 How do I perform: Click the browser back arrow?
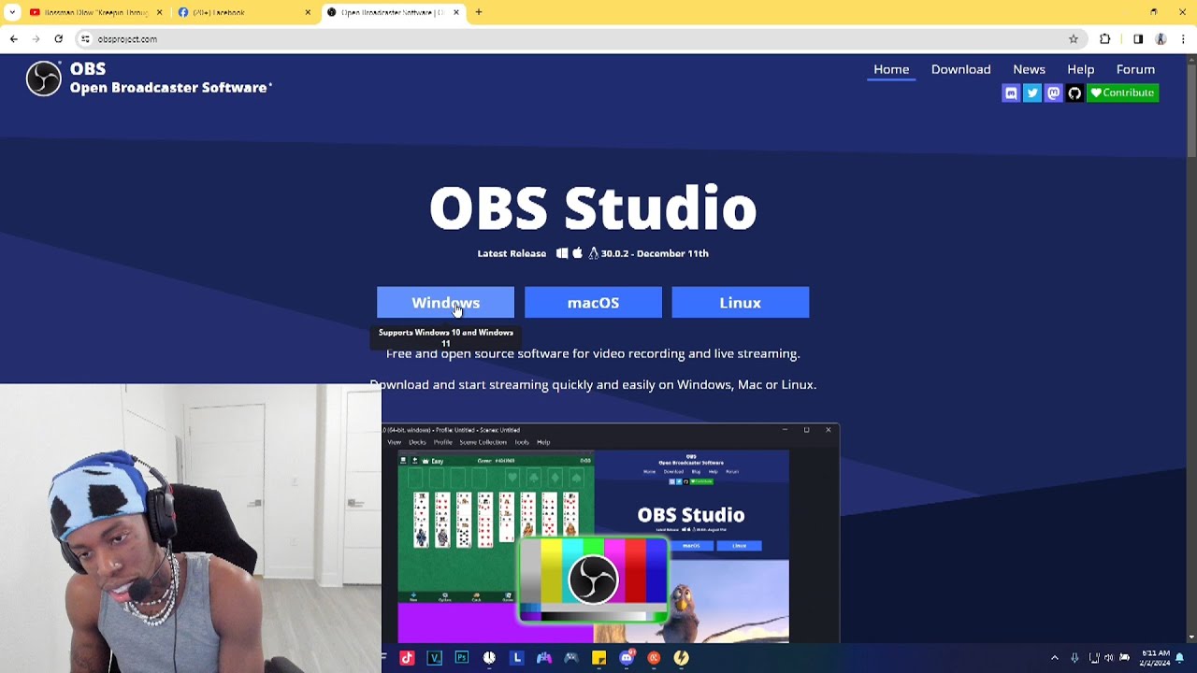coord(13,39)
